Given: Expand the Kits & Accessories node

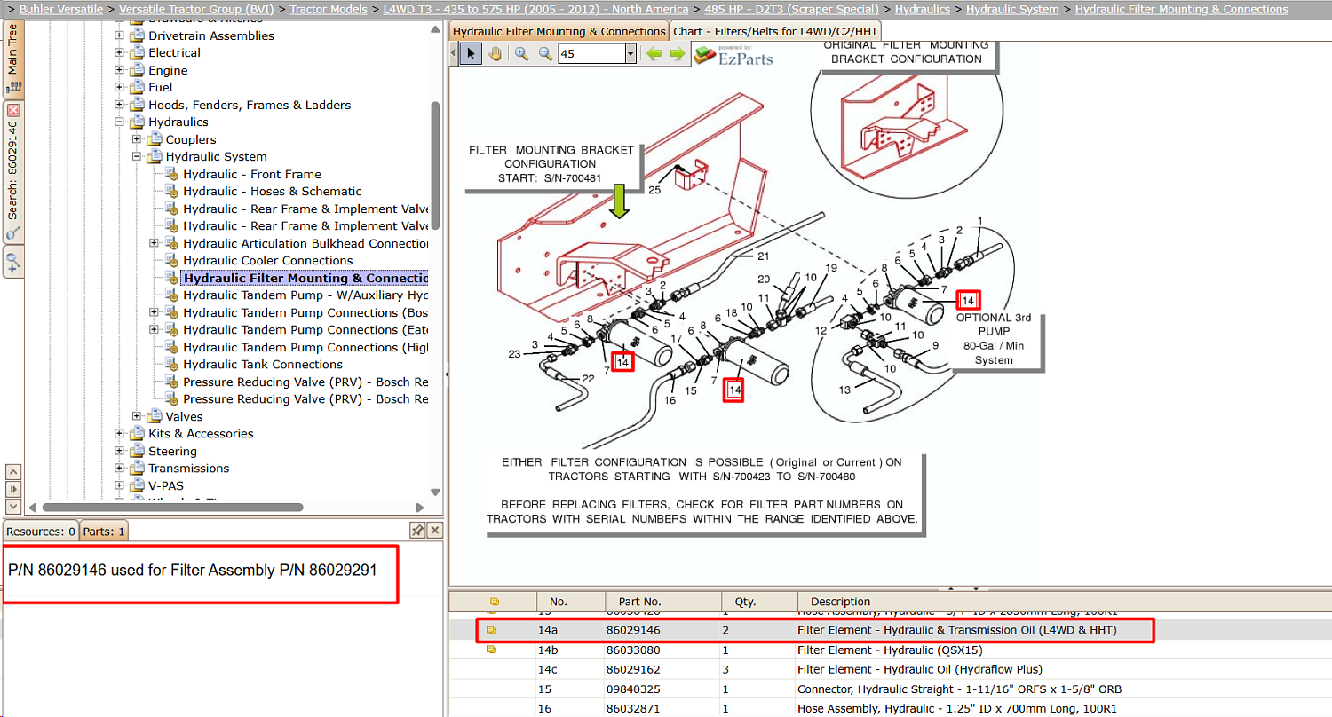Looking at the screenshot, I should [x=119, y=434].
